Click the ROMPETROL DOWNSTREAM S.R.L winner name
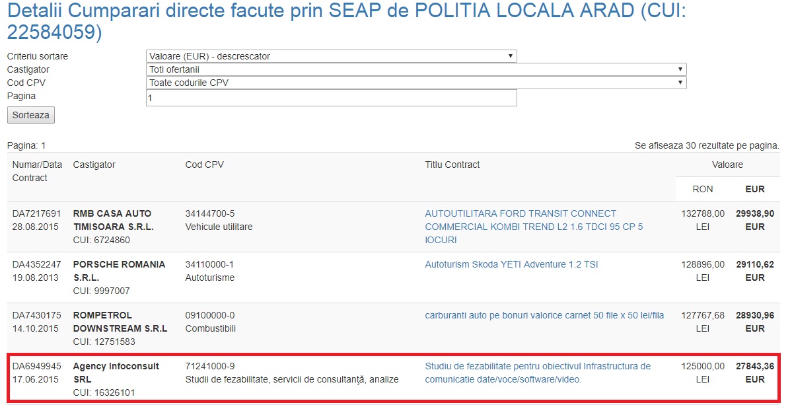This screenshot has width=792, height=405. (120, 322)
